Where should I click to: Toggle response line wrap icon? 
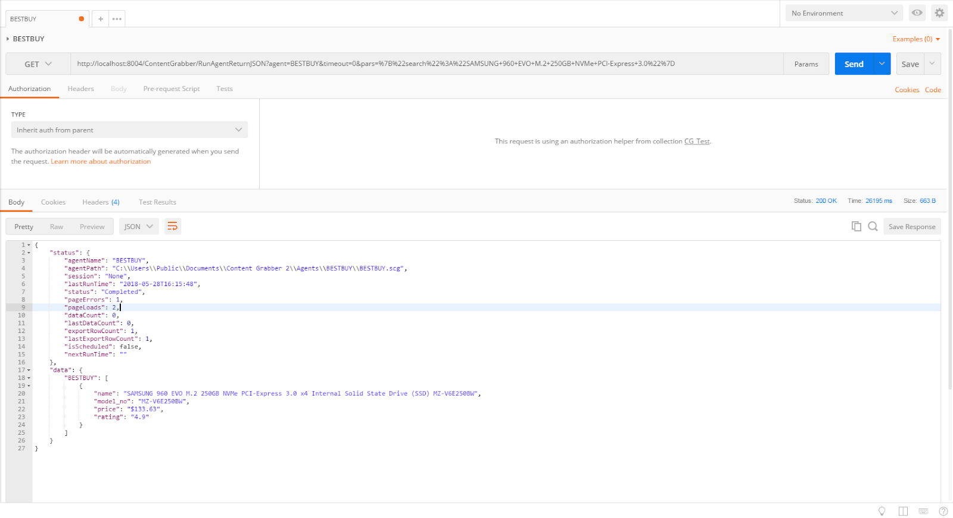(x=172, y=226)
